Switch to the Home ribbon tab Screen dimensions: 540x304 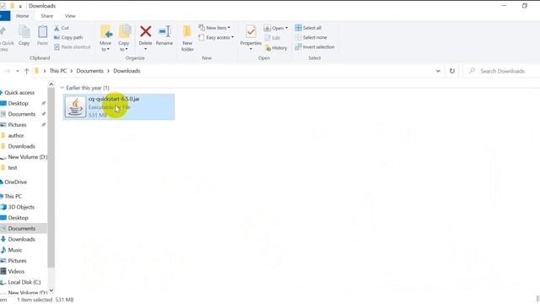tap(23, 16)
